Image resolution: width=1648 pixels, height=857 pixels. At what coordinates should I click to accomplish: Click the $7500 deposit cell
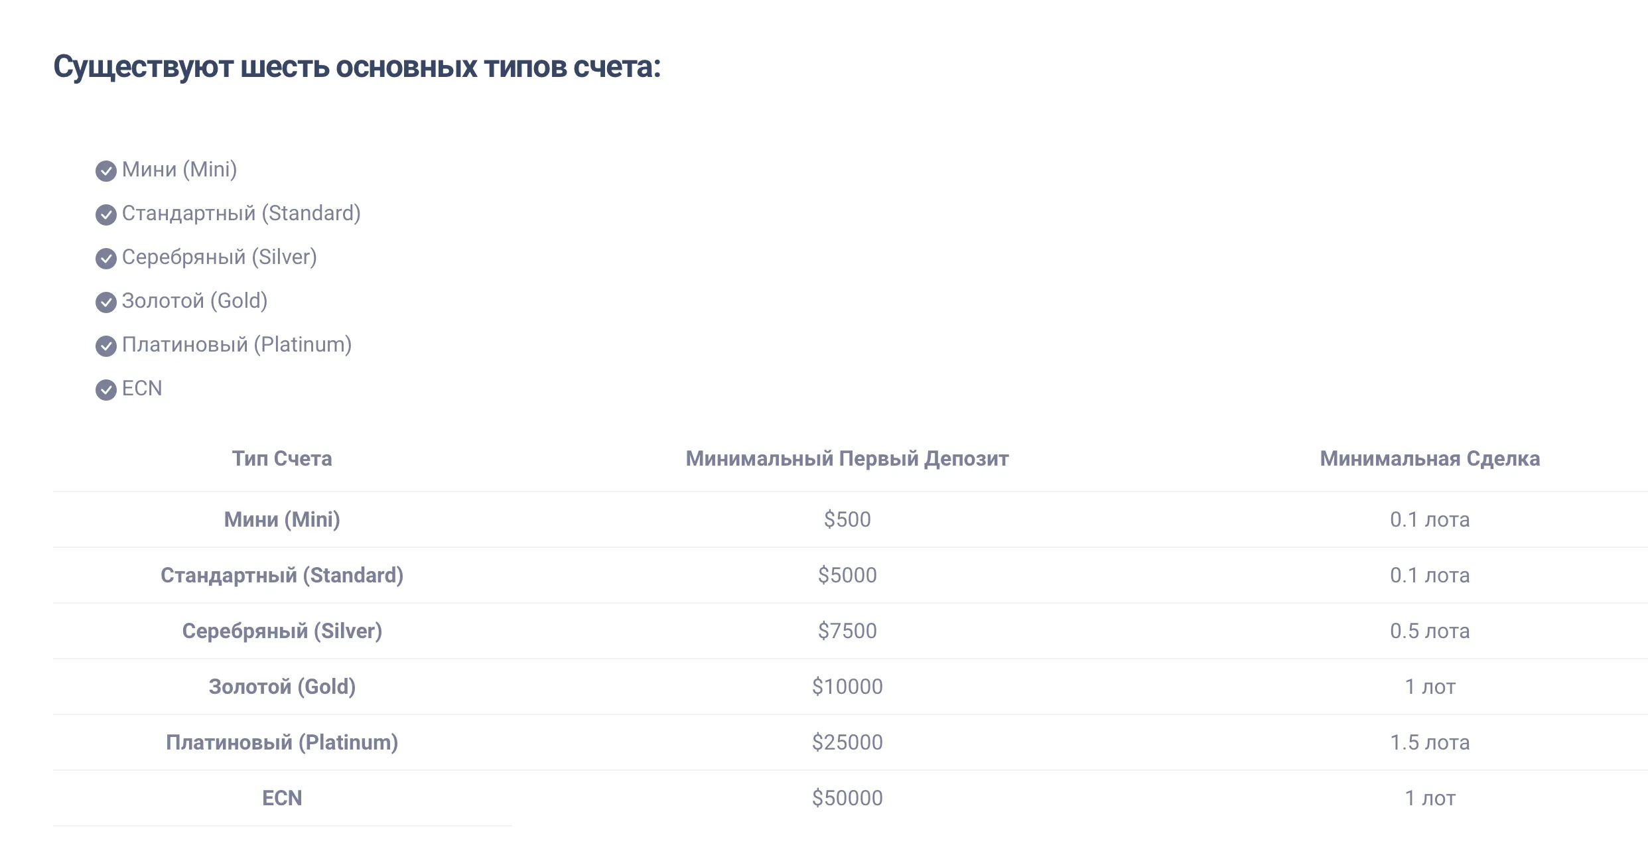click(847, 631)
